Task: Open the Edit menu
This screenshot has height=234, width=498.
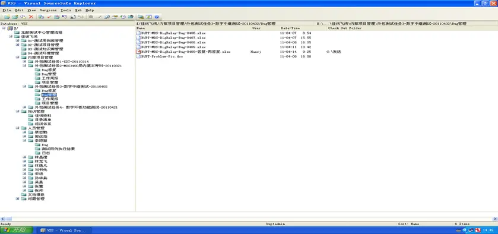Action: [x=19, y=10]
